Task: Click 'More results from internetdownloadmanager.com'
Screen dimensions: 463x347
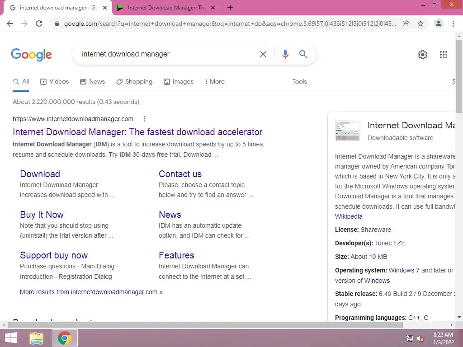Action: click(91, 292)
